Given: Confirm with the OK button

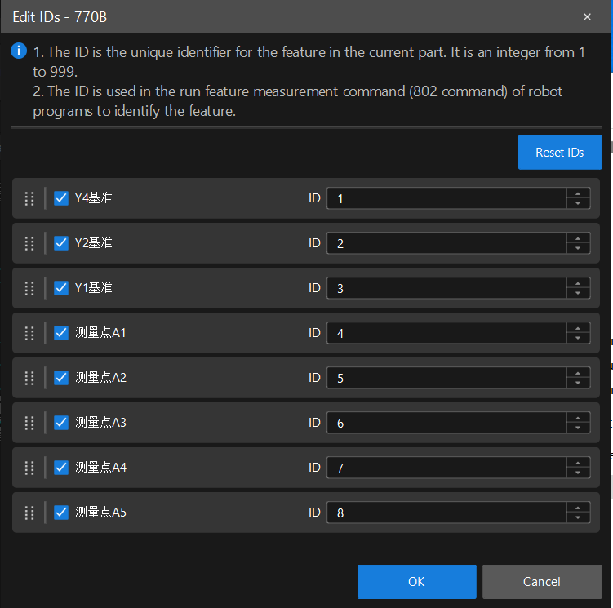Looking at the screenshot, I should [x=416, y=582].
